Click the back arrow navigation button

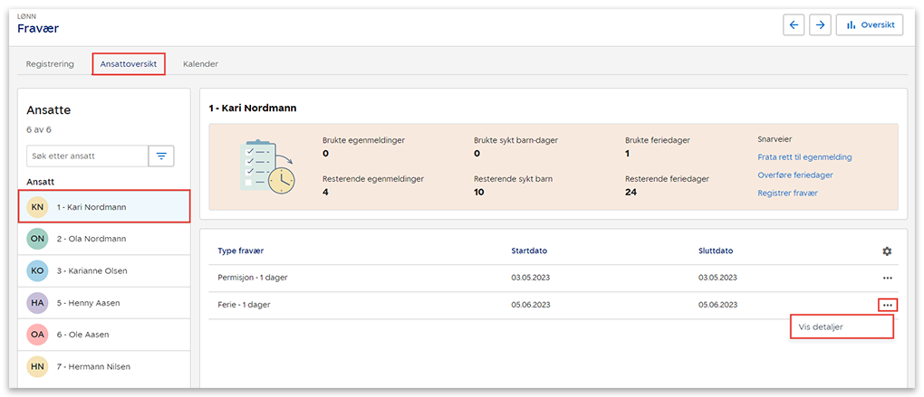794,25
